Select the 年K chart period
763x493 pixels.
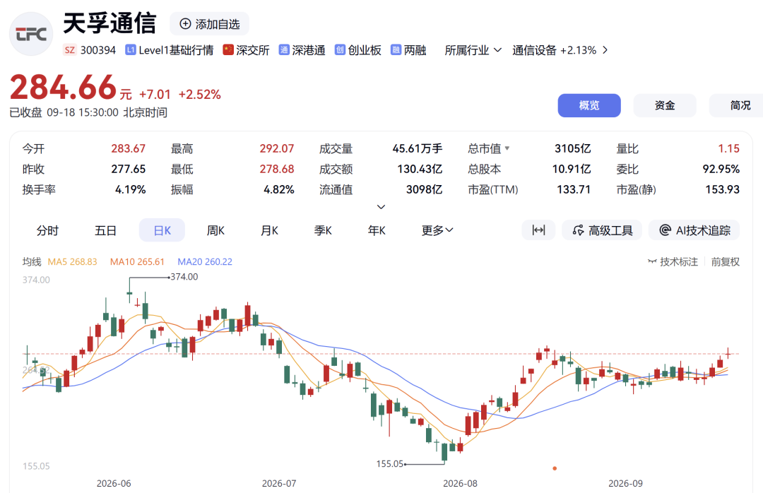coord(377,231)
